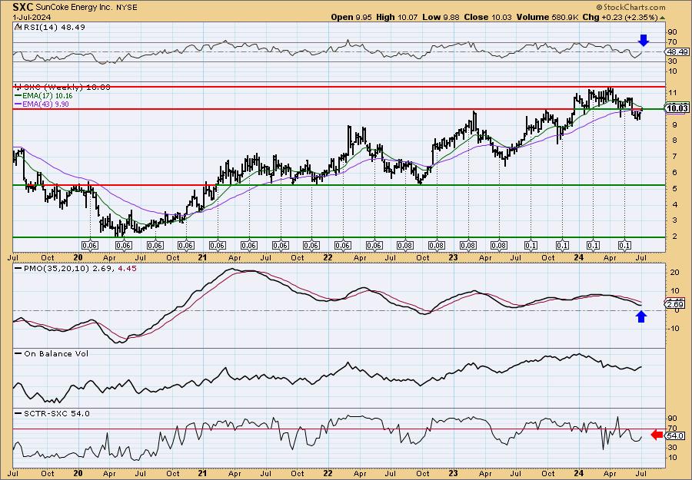Click the High 10.07 value
This screenshot has width=692, height=480.
coord(396,17)
